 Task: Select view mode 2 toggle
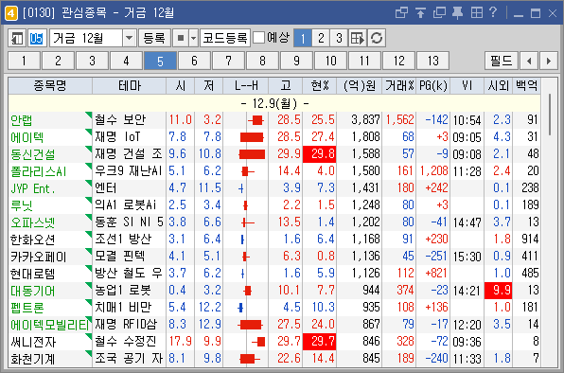tap(321, 38)
